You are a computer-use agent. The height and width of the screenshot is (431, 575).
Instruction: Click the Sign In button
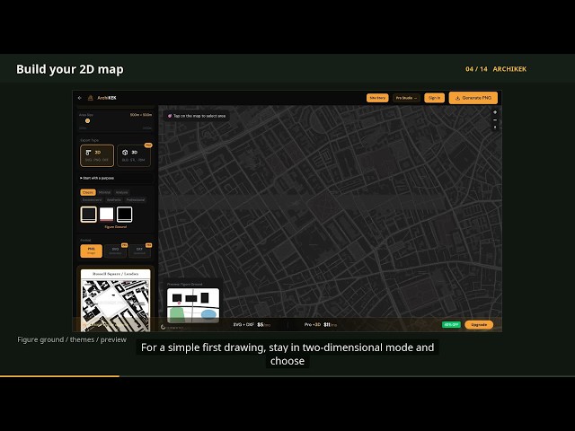(434, 98)
